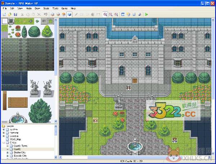Pick the left statue tile in the palette
Viewport: 216px width, 164px height.
click(x=35, y=88)
